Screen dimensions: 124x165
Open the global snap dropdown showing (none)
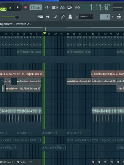tap(86, 17)
